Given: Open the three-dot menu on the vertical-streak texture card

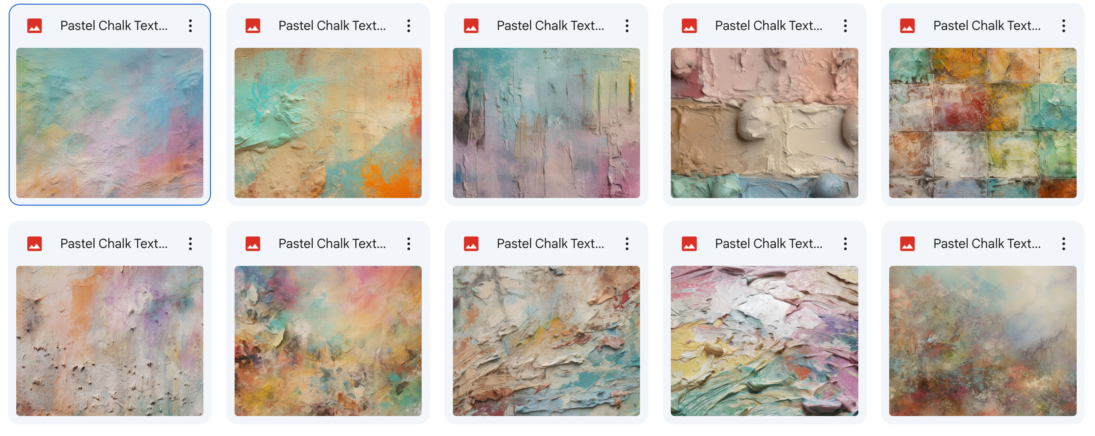Looking at the screenshot, I should [627, 26].
